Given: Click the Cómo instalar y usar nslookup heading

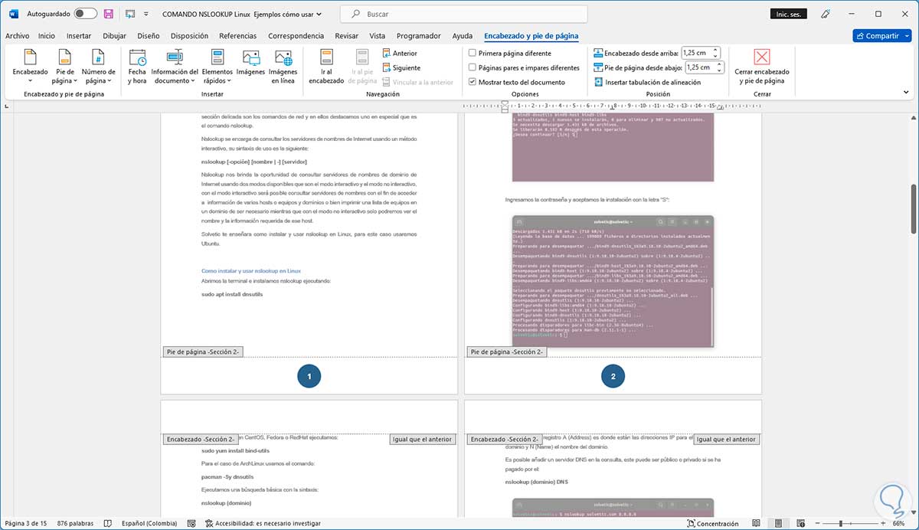Looking at the screenshot, I should click(251, 270).
